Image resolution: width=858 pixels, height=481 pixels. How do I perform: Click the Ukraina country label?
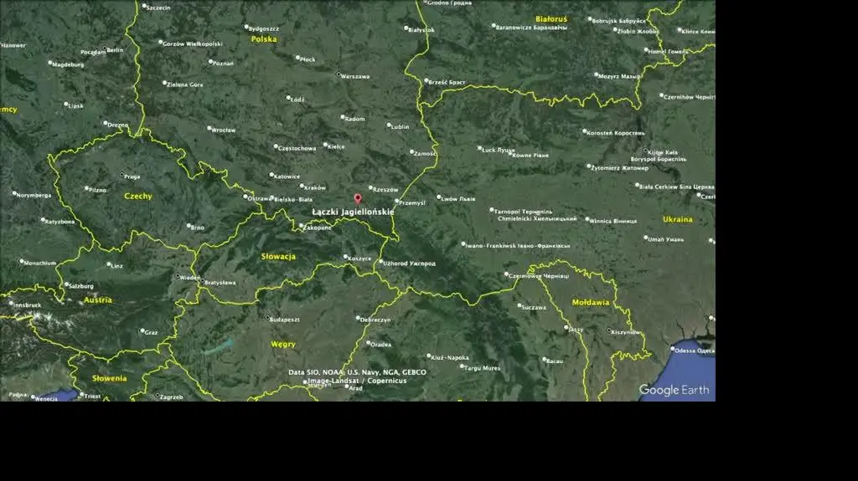tap(677, 219)
